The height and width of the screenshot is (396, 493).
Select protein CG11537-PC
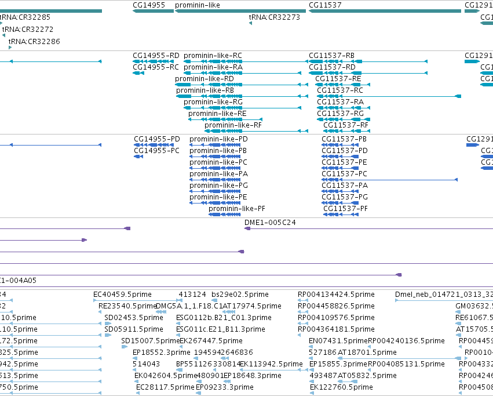click(344, 175)
